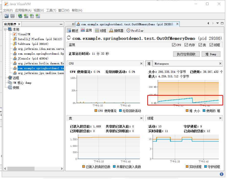
Task: Open the 文件(F) menu
Action: click(x=8, y=10)
